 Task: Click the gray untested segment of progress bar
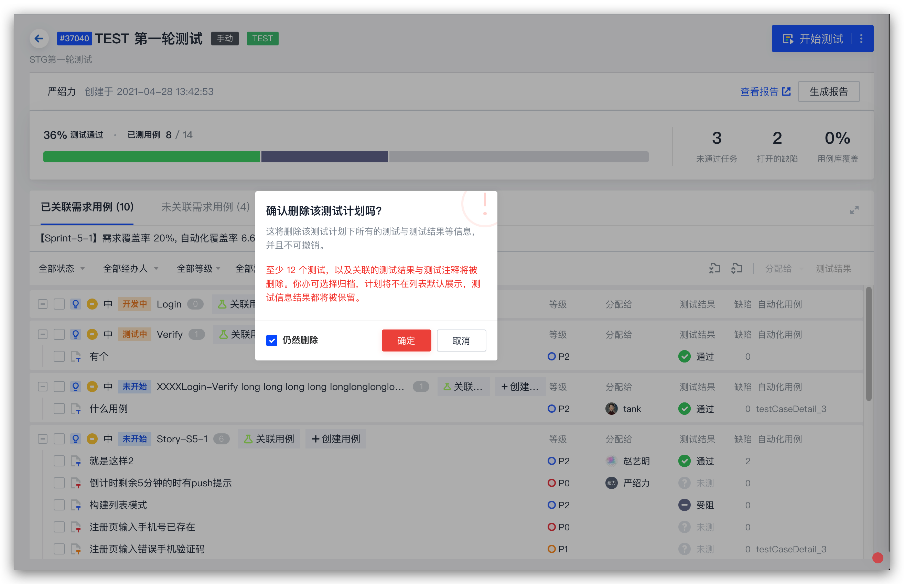[519, 157]
